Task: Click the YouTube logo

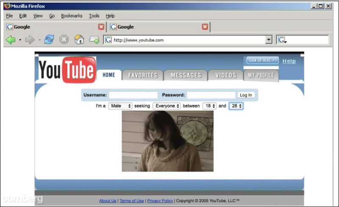Action: click(x=67, y=69)
